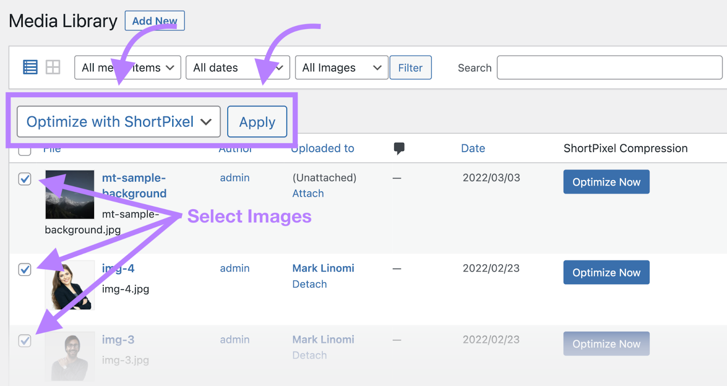
Task: Switch to list view icon
Action: pos(30,67)
